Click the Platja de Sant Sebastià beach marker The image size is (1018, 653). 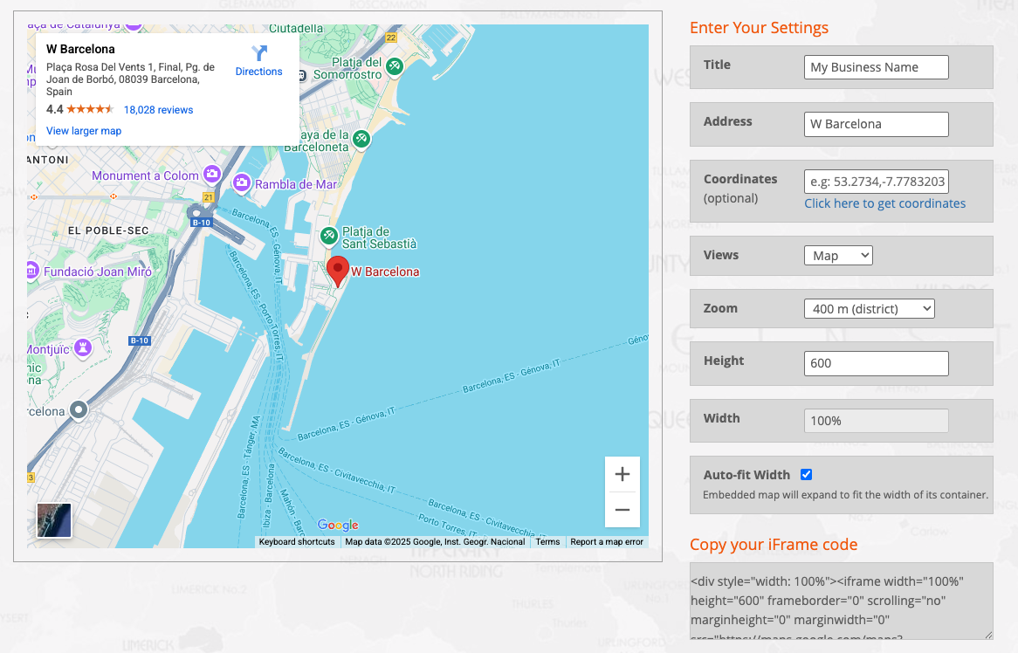[329, 235]
